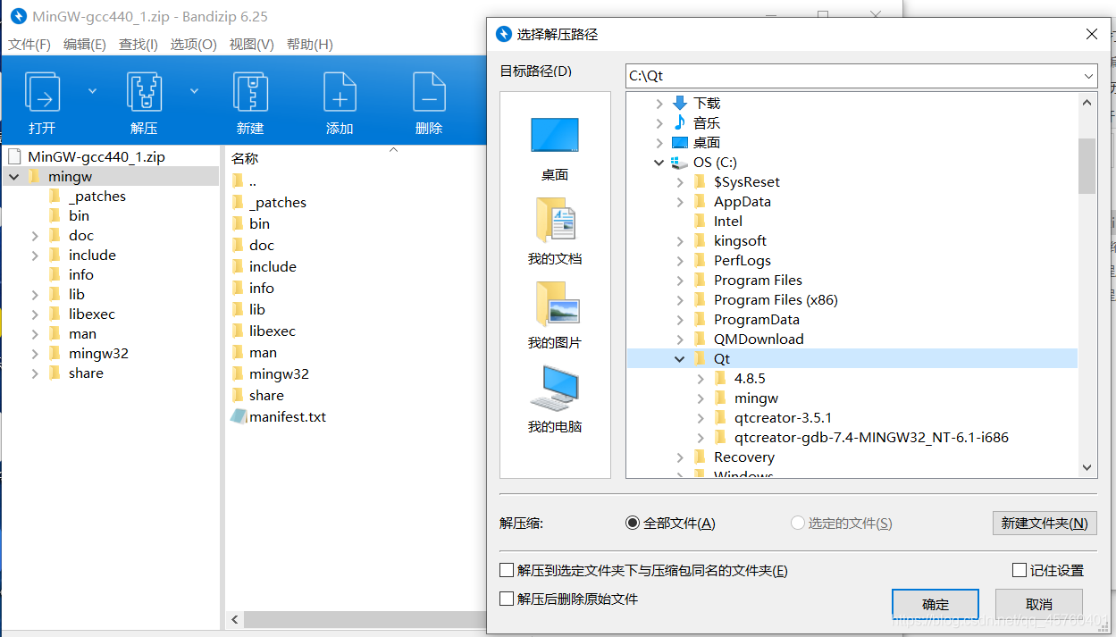
Task: Click the Open (打开) toolbar icon
Action: click(x=42, y=92)
